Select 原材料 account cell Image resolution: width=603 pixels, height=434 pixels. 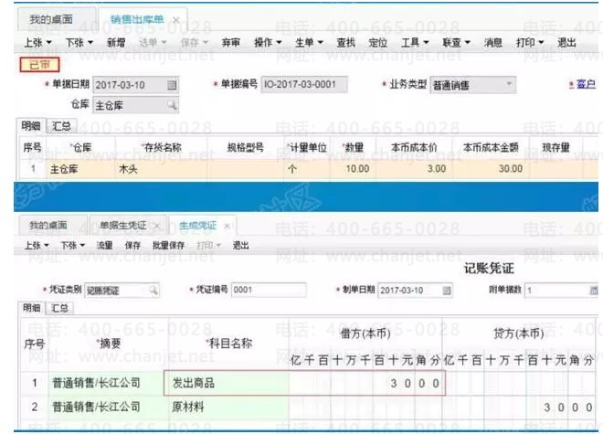click(x=227, y=408)
